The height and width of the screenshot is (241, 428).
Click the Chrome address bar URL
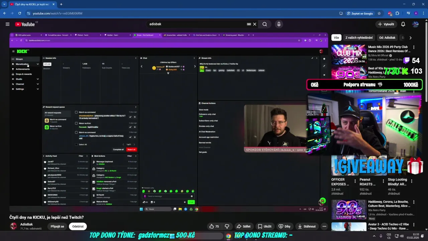click(58, 13)
